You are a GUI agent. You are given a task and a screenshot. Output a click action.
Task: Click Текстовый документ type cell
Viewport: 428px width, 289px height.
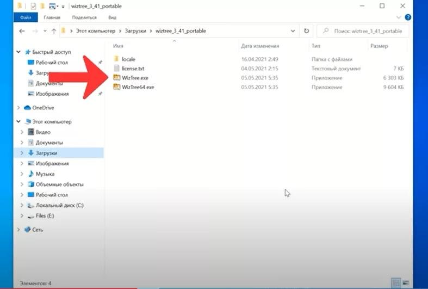[336, 68]
